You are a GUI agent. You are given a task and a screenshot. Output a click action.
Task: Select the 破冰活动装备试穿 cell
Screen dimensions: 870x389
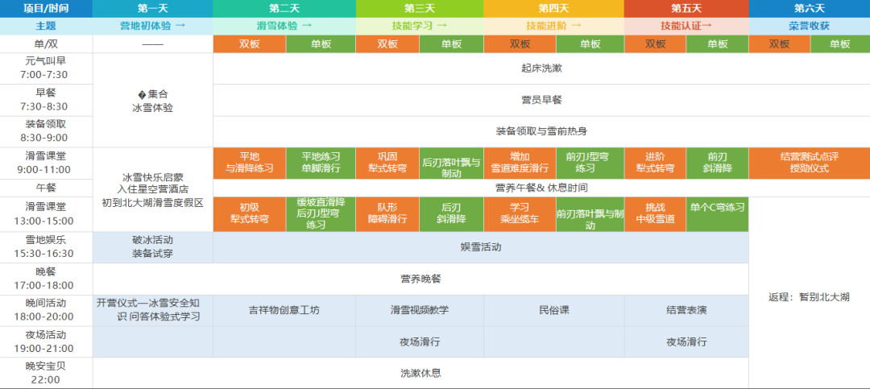pyautogui.click(x=152, y=247)
